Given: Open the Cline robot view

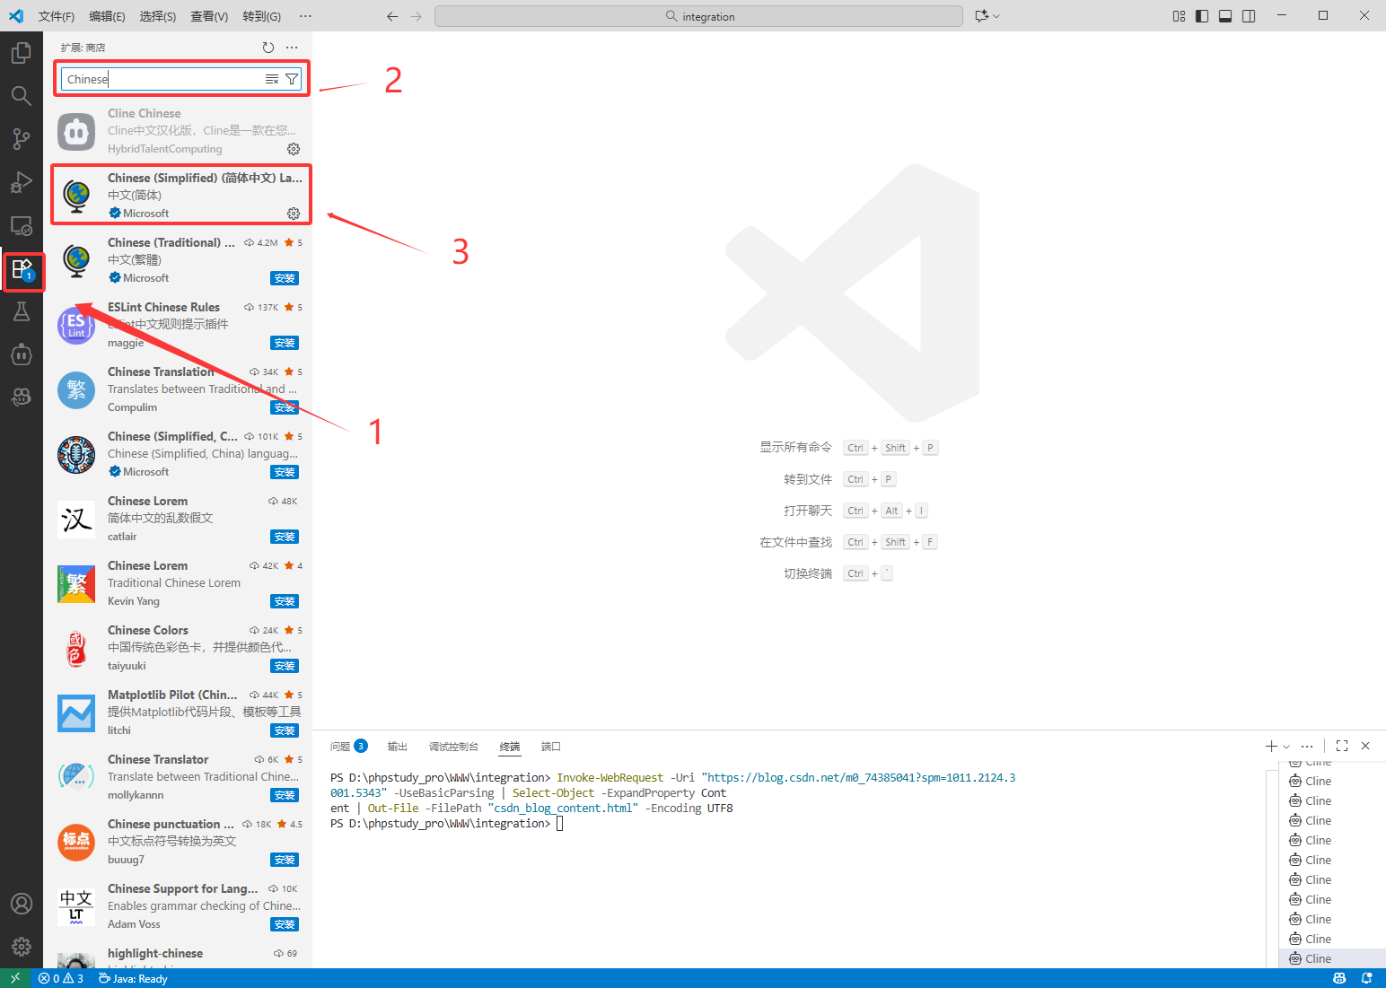Looking at the screenshot, I should pyautogui.click(x=22, y=354).
